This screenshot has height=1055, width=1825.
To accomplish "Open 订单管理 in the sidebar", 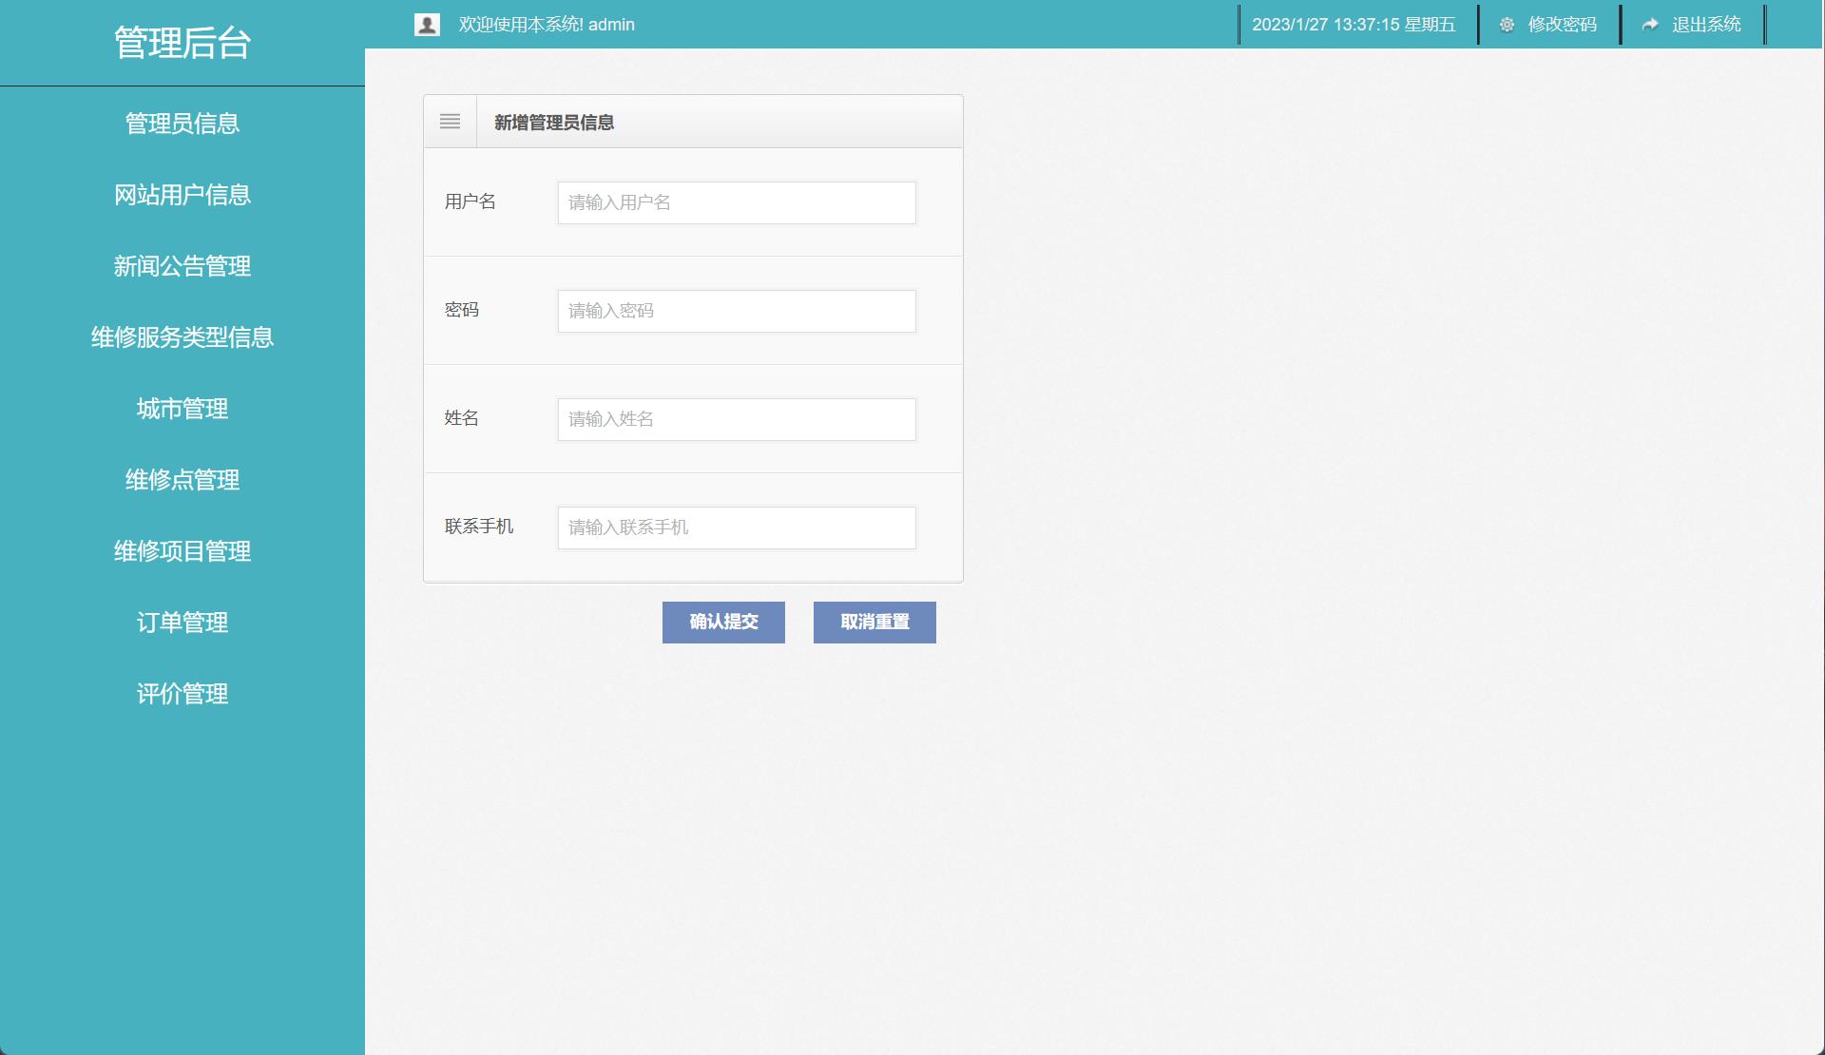I will 182,623.
